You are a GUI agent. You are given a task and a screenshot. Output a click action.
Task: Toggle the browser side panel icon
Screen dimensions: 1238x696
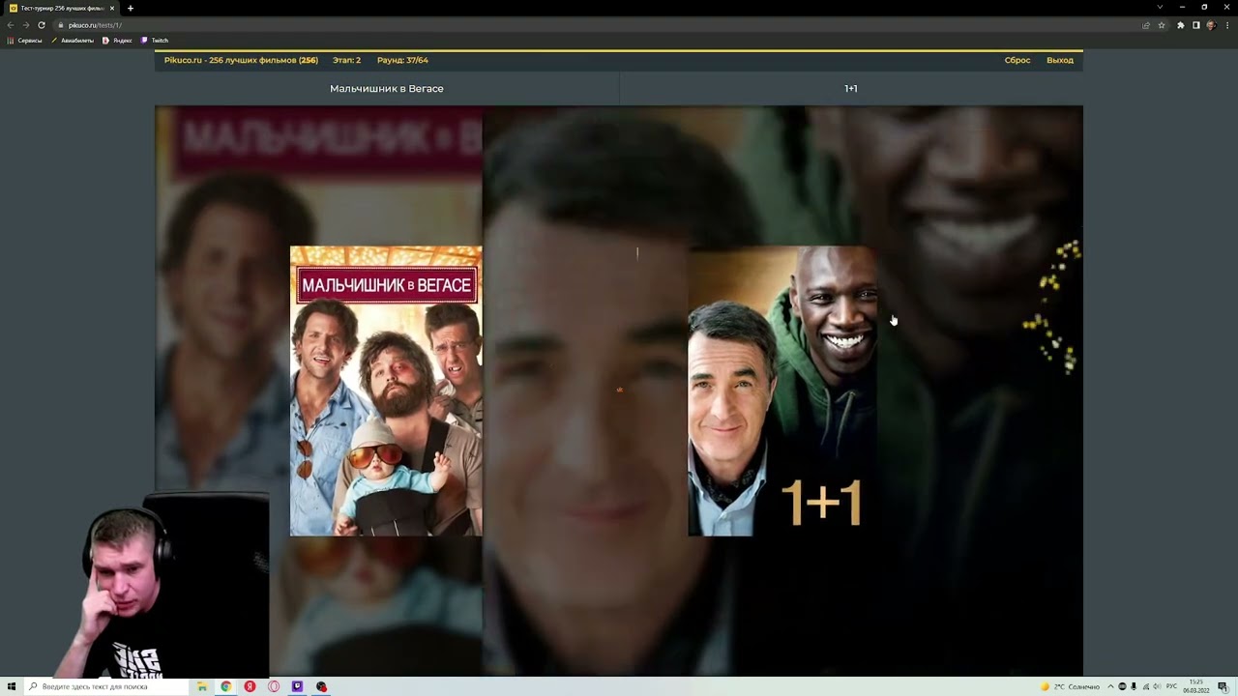(1195, 25)
